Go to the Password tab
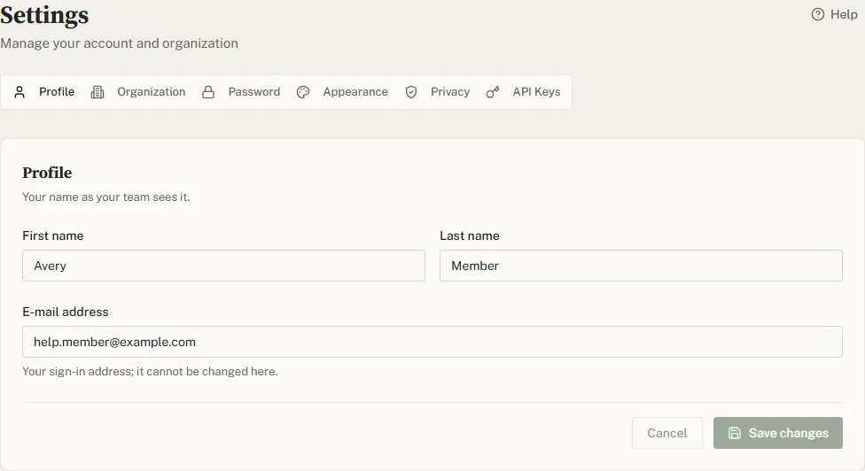This screenshot has height=471, width=865. (x=241, y=92)
